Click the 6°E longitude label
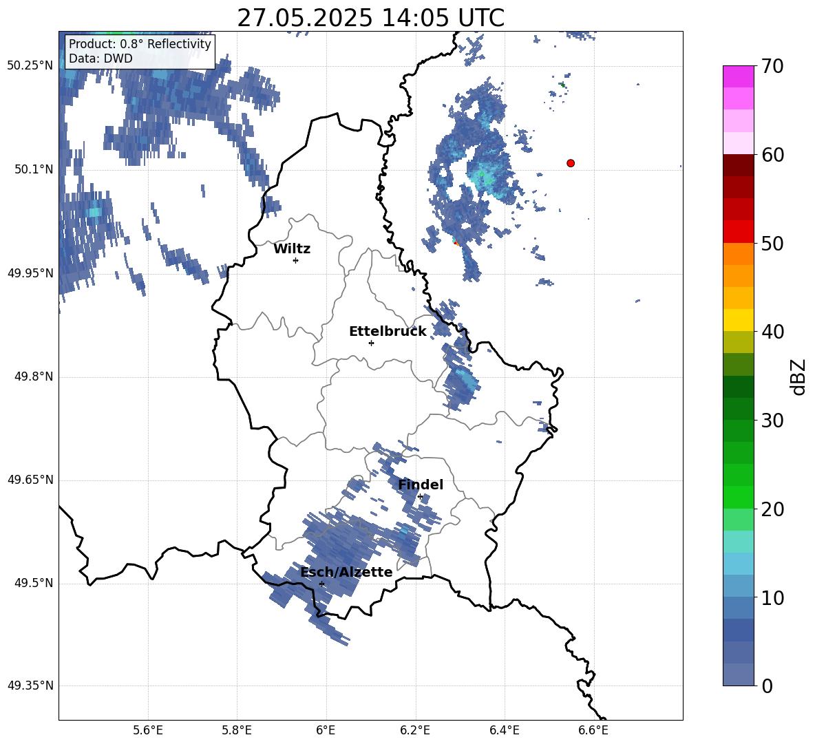 click(326, 730)
